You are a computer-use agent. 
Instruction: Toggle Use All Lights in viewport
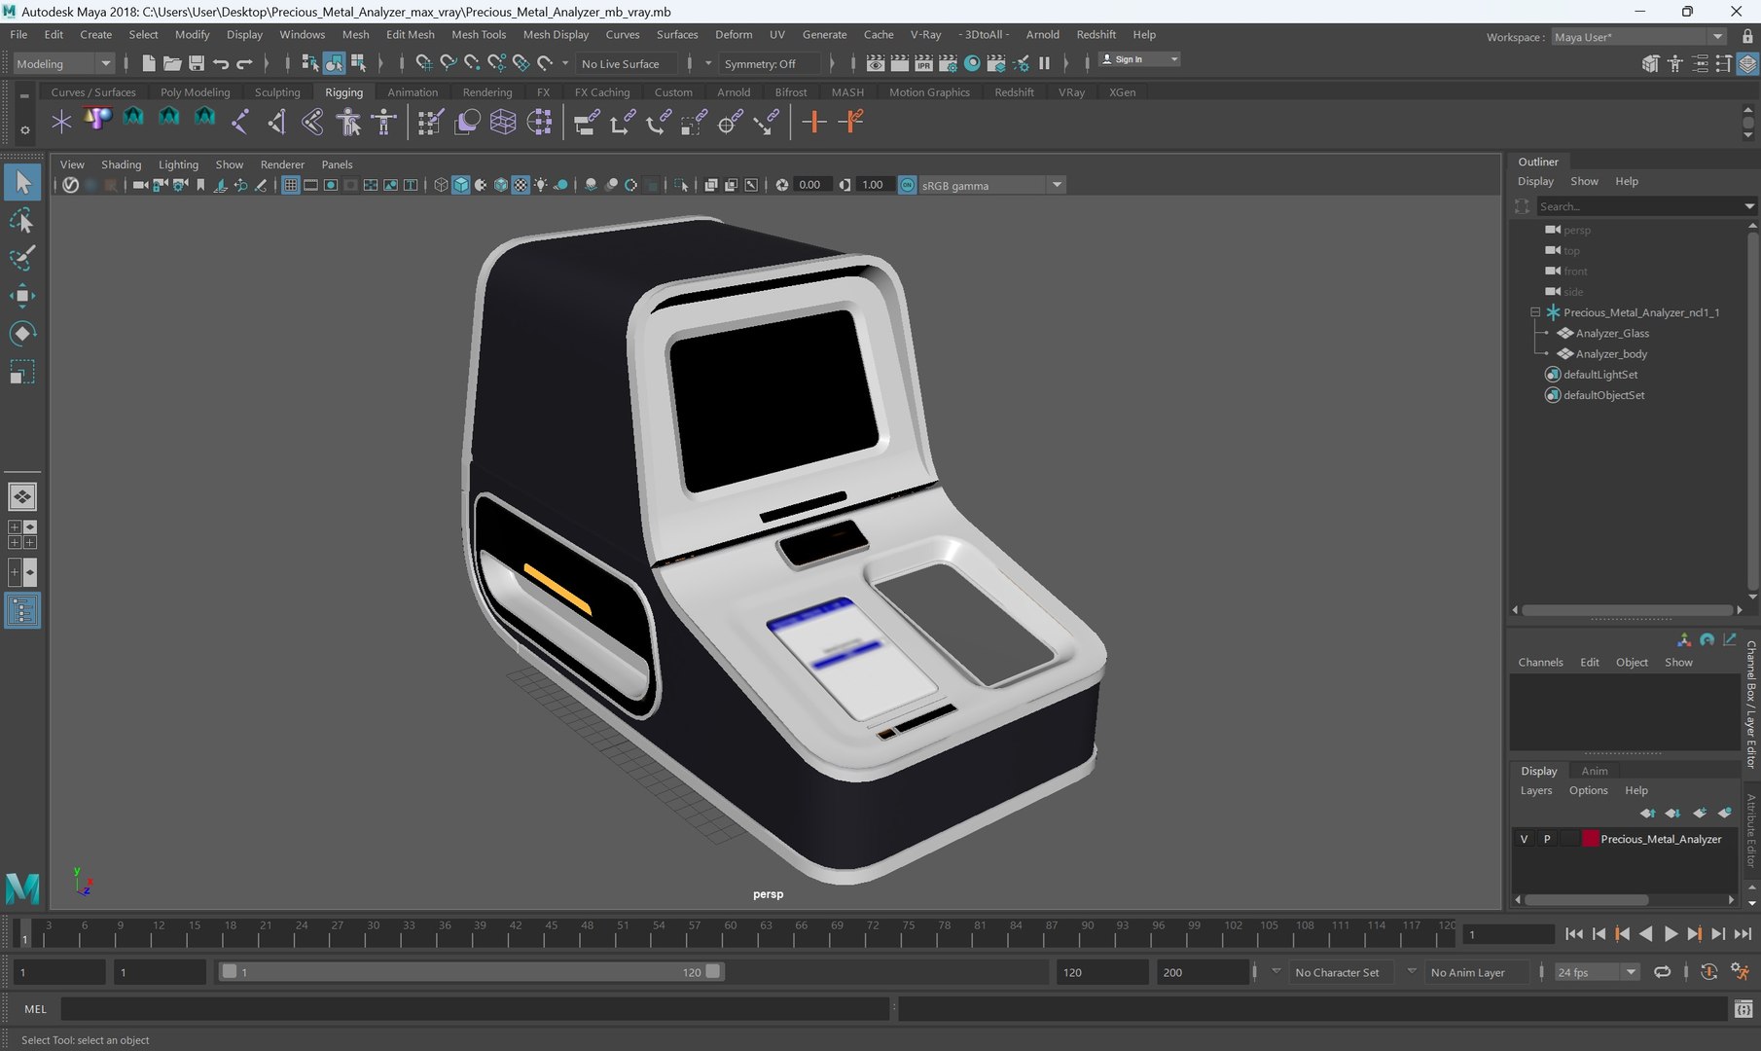(x=541, y=185)
